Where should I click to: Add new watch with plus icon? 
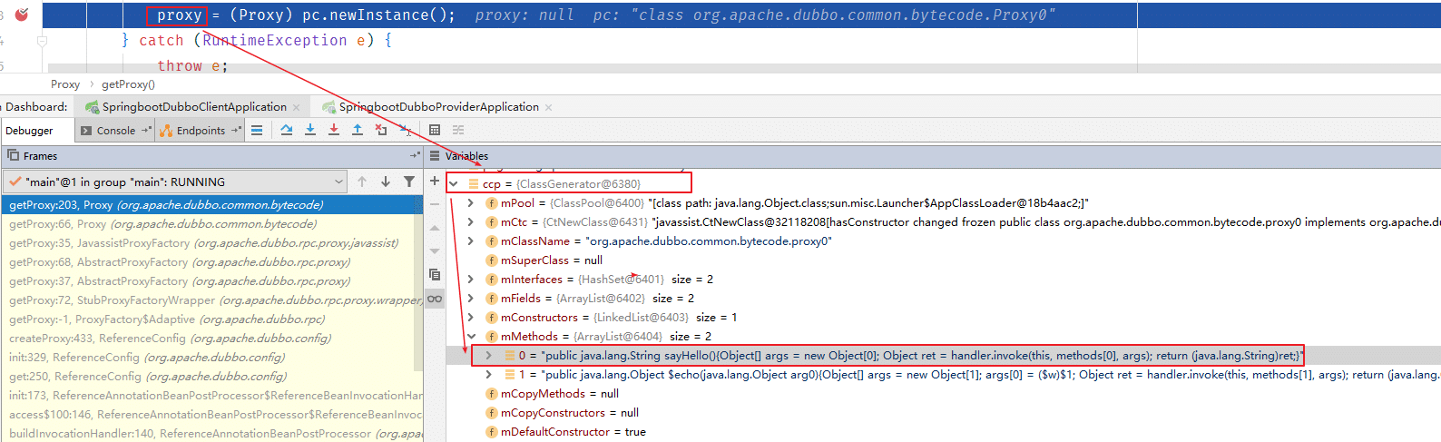[435, 182]
